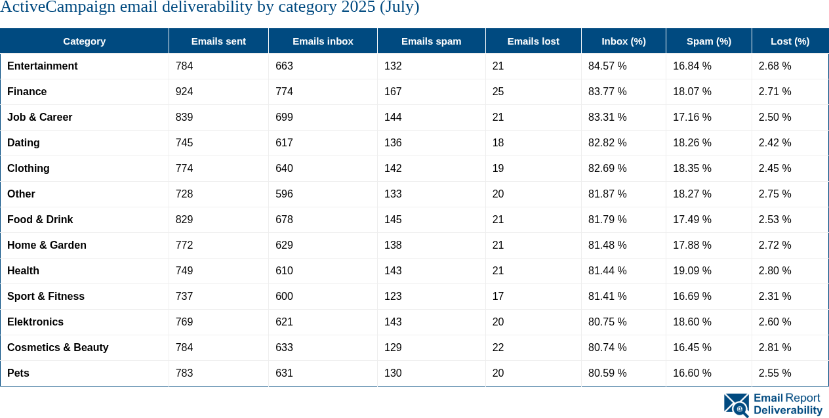
Task: Click the 924 emails sent value for Finance
Action: click(184, 92)
